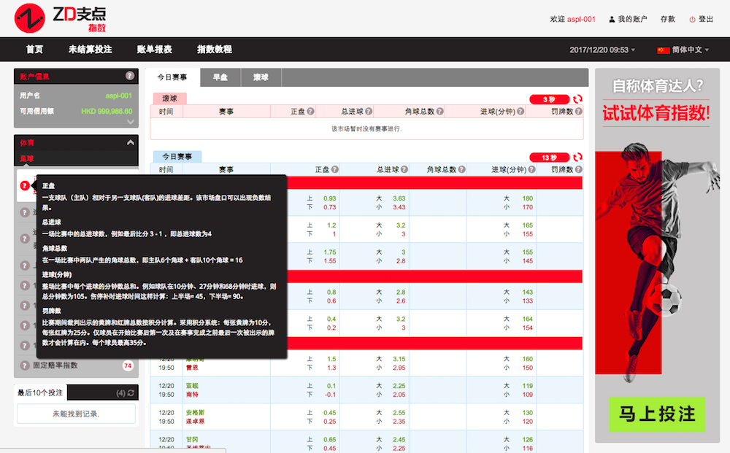Switch to the 早盘 tab
Viewport: 730px width, 453px height.
[x=220, y=77]
